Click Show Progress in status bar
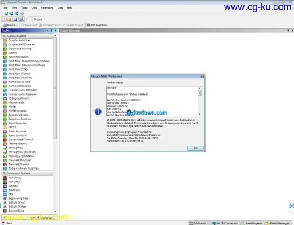 (x=252, y=223)
